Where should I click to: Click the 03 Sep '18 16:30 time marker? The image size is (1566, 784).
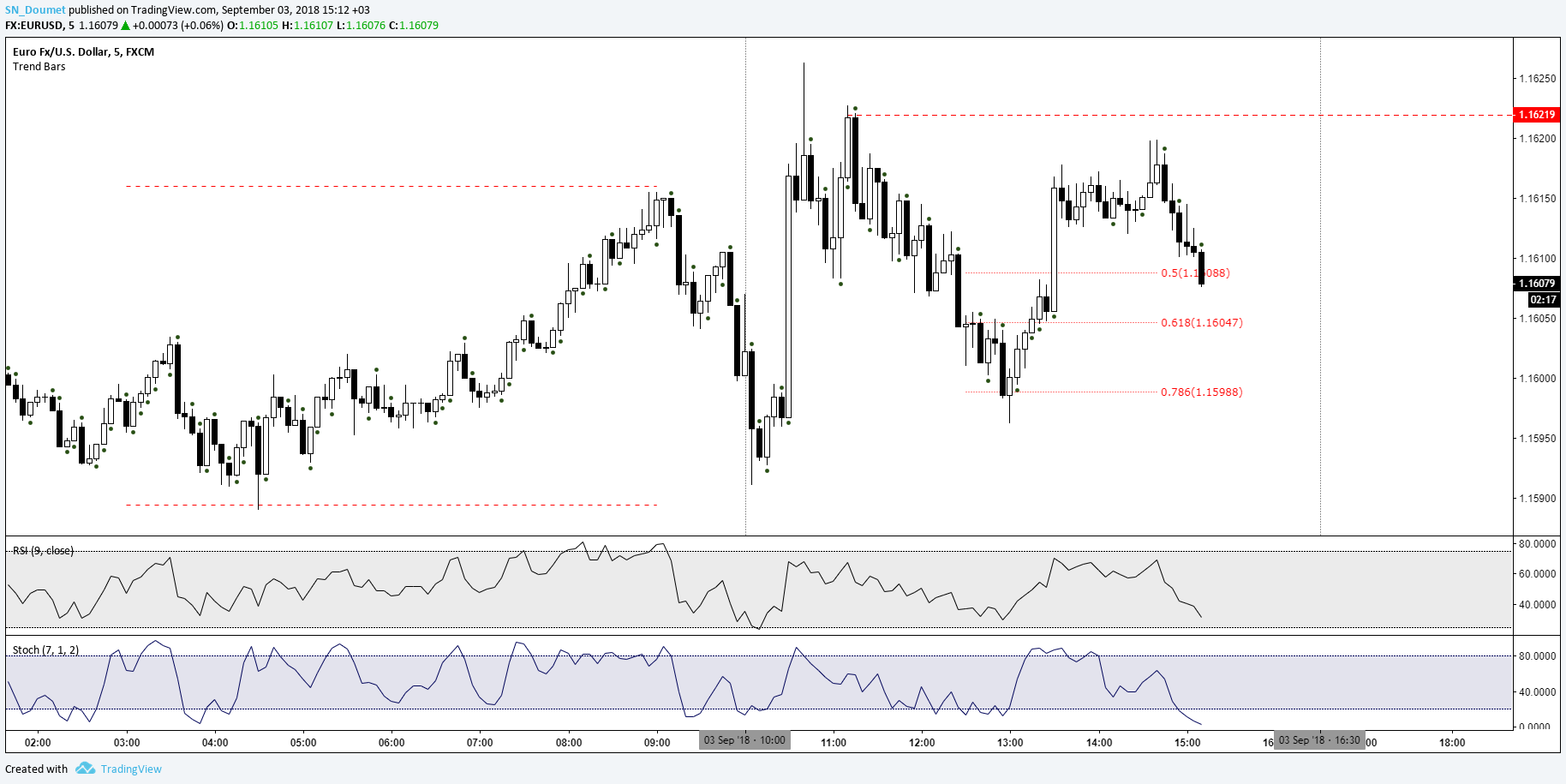pyautogui.click(x=1319, y=740)
